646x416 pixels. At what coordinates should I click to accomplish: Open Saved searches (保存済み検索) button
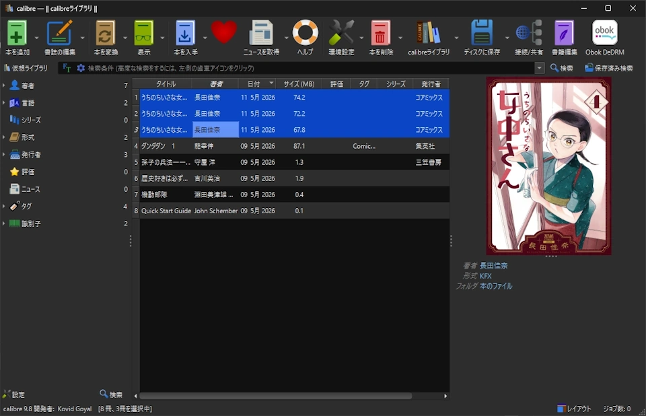[608, 68]
